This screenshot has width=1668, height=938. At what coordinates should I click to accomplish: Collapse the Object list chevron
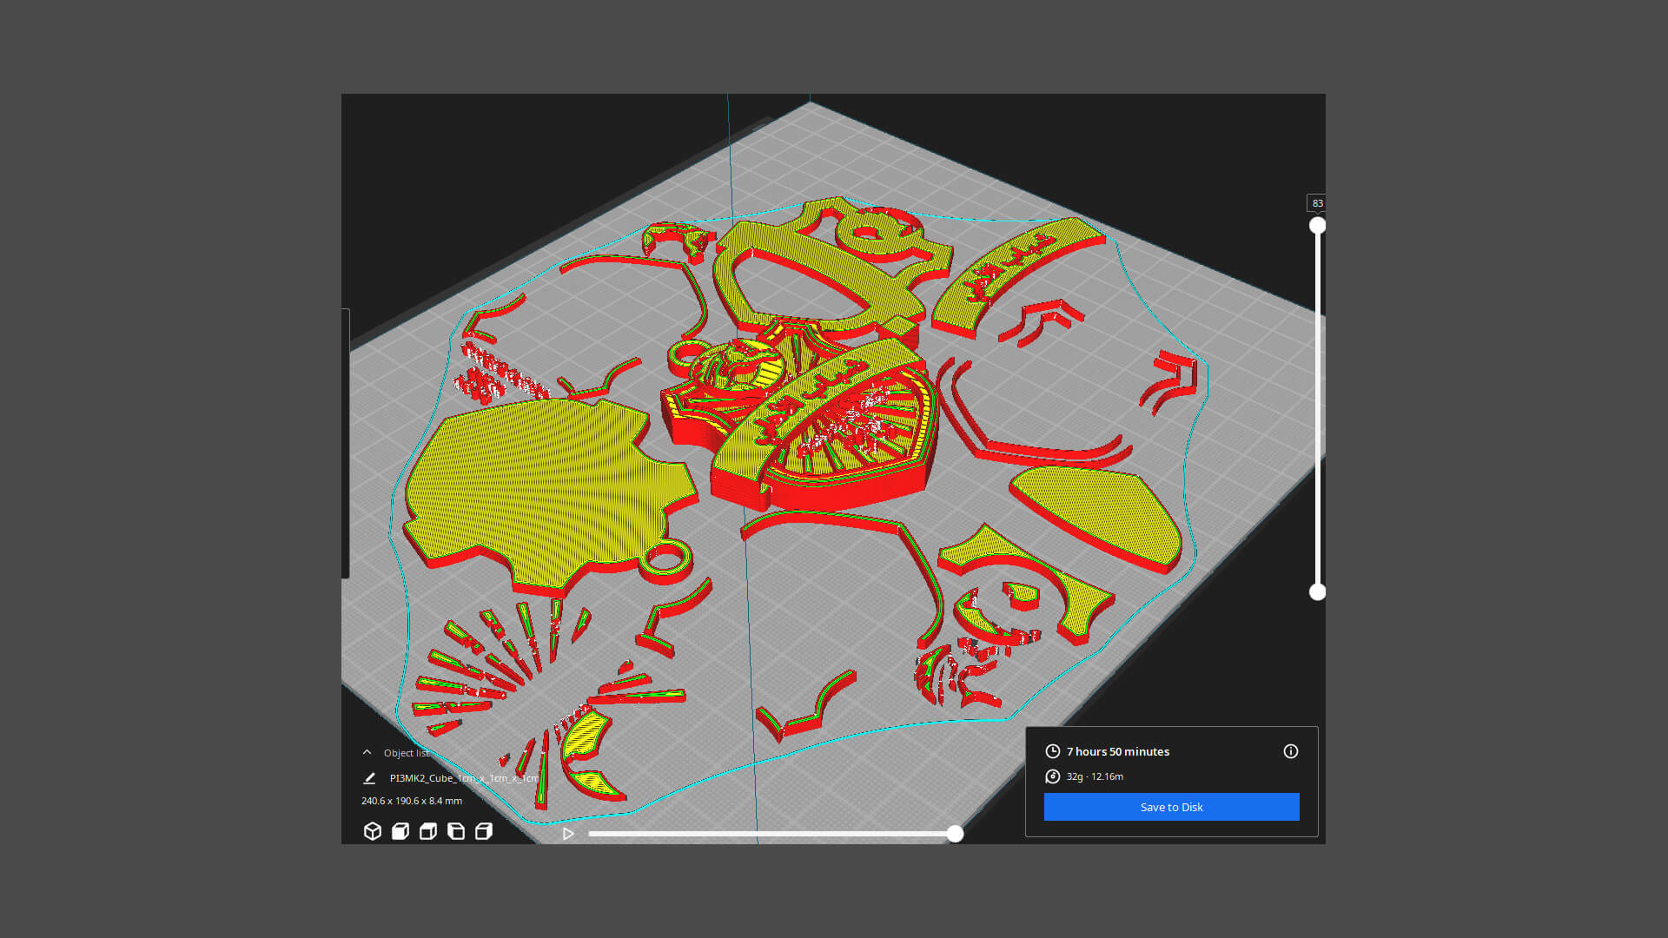coord(367,753)
